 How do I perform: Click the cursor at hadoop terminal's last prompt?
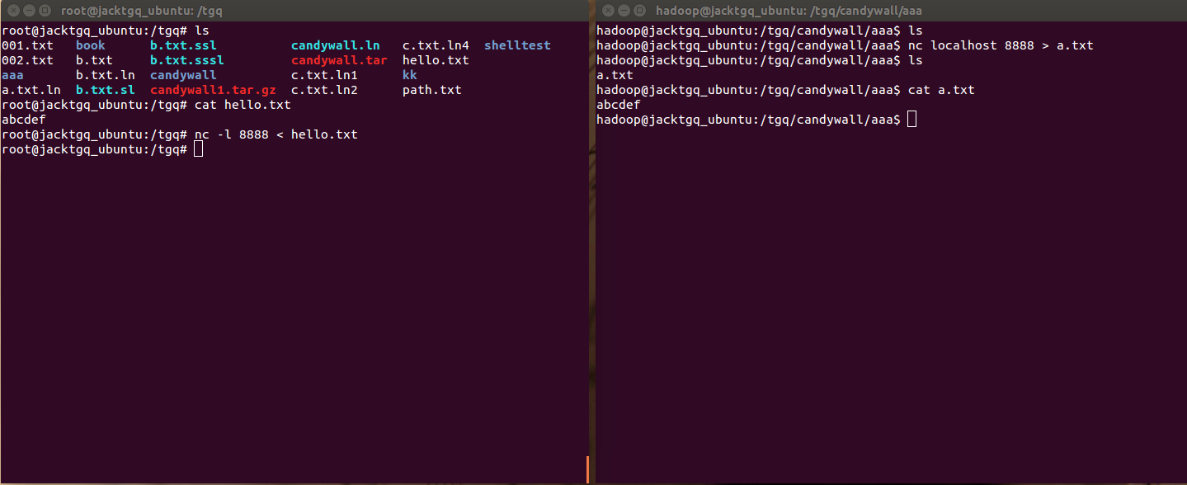click(911, 120)
